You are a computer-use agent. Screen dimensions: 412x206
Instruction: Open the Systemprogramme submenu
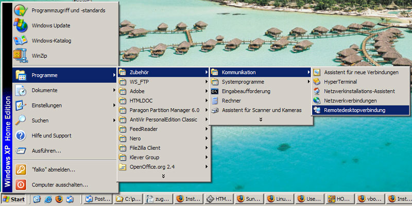coord(261,82)
